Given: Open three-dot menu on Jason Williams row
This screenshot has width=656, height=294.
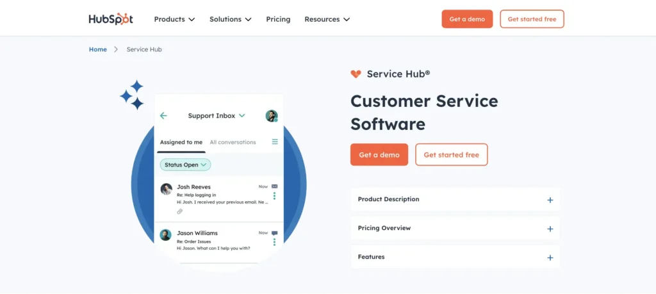Looking at the screenshot, I should pos(274,241).
